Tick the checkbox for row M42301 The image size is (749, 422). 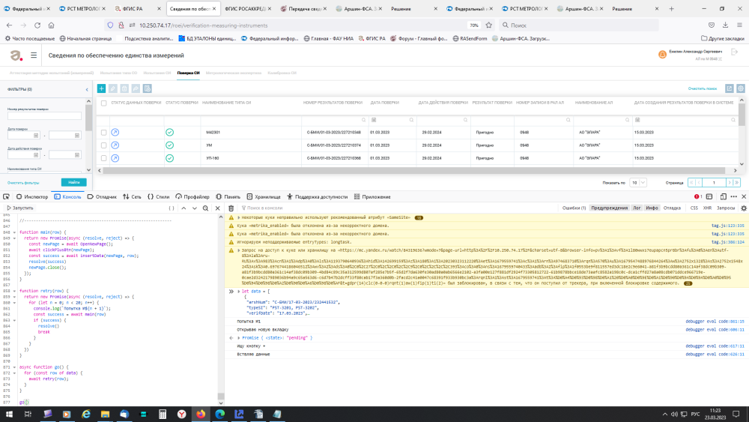click(104, 133)
